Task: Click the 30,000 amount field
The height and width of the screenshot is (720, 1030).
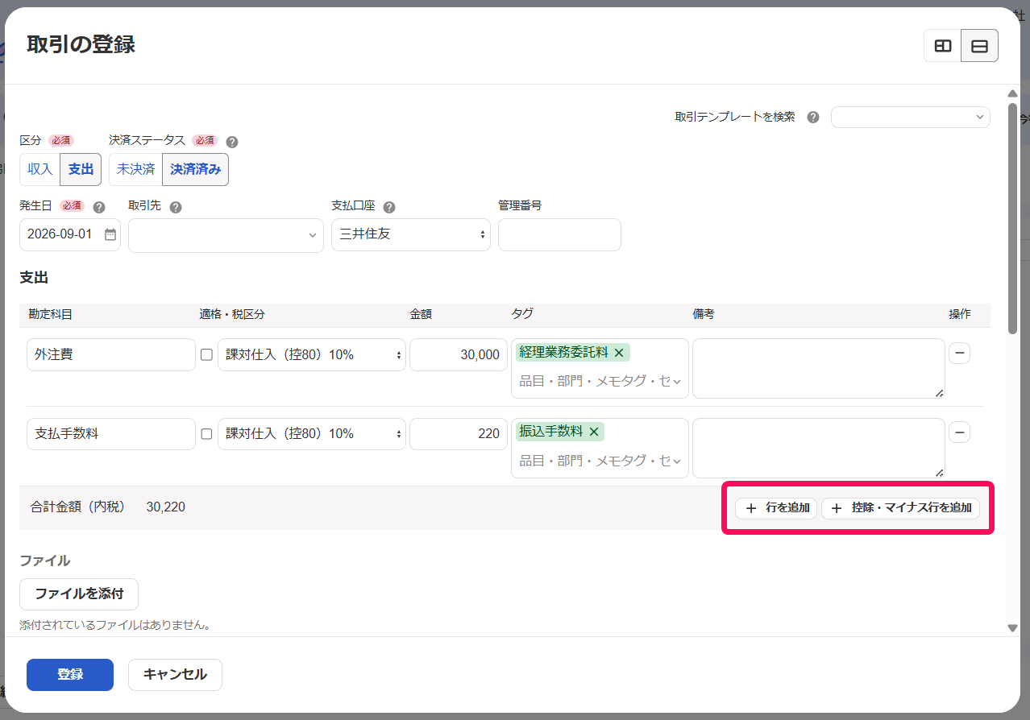Action: pyautogui.click(x=459, y=354)
